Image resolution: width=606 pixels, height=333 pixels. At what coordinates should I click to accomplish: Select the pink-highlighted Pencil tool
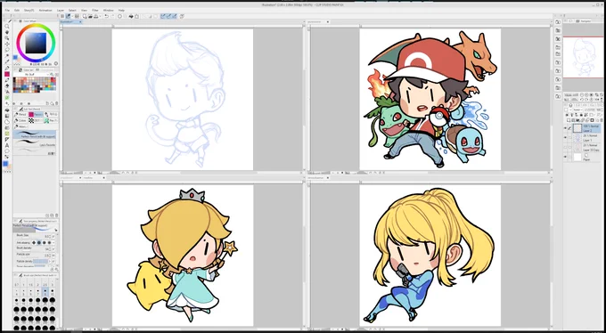(x=7, y=74)
